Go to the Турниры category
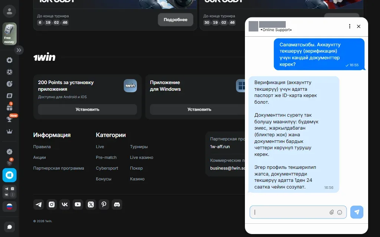Viewport: 380px width, 237px height. click(139, 147)
